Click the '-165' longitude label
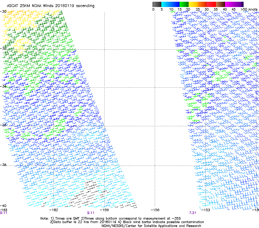Image resolution: width=259 pixels, height=228 pixels. tap(3, 210)
